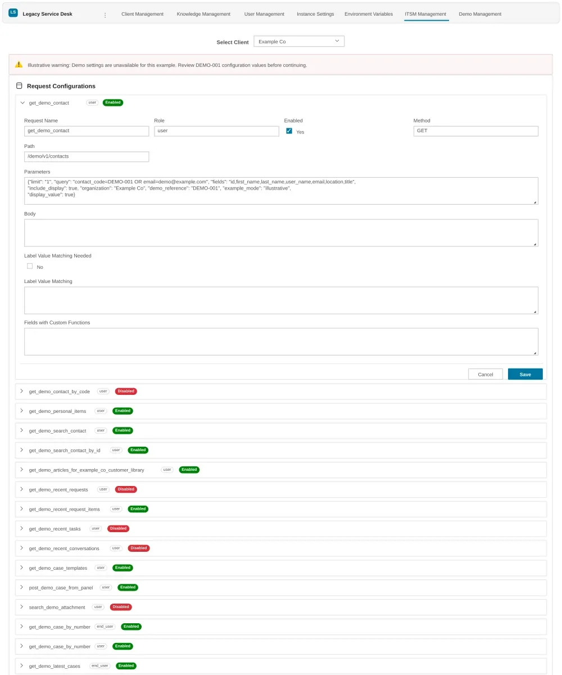
Task: Click the Enabled badge on get_demo_contact header
Action: (x=113, y=103)
